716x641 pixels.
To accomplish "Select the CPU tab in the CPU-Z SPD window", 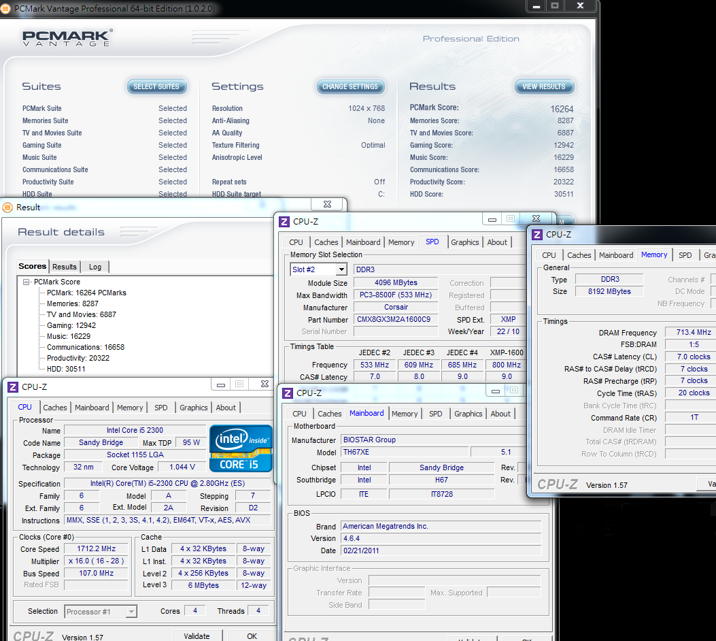I will (x=296, y=242).
